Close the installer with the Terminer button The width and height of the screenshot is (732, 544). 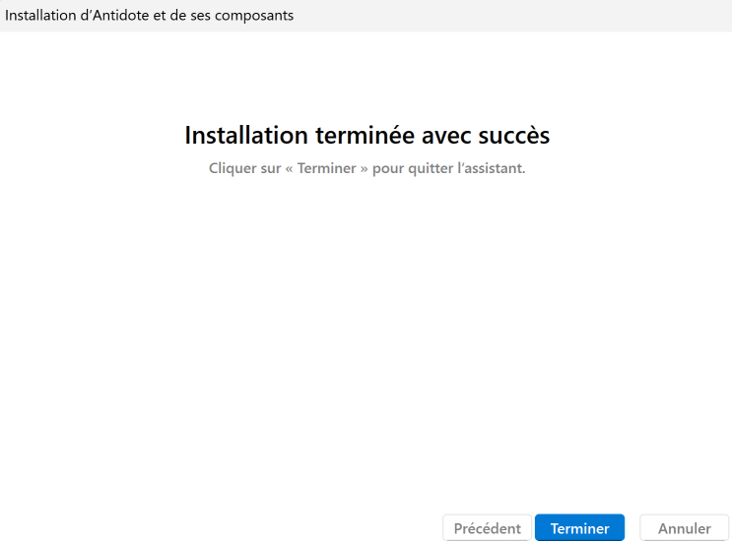(x=579, y=528)
